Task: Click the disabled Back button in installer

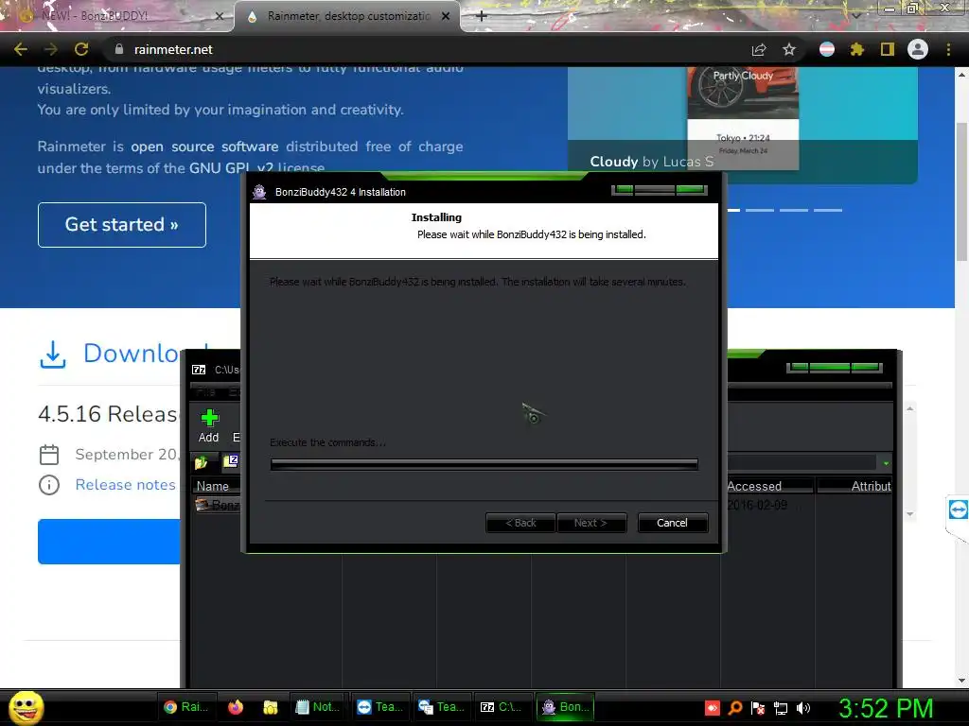Action: [x=521, y=523]
